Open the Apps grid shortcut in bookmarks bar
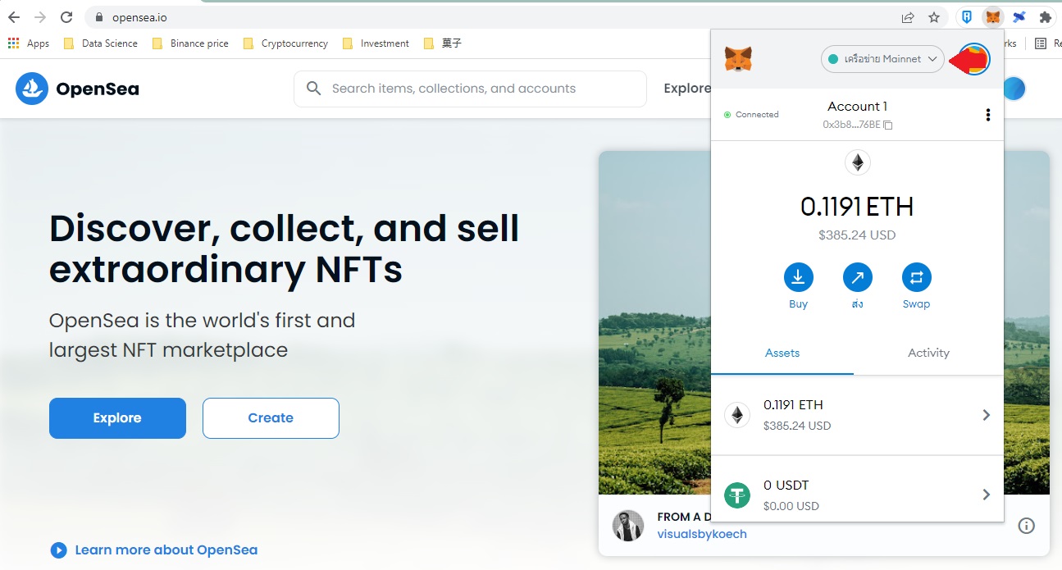 click(29, 43)
